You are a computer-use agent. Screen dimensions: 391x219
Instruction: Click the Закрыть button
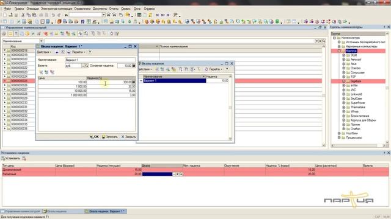point(129,137)
